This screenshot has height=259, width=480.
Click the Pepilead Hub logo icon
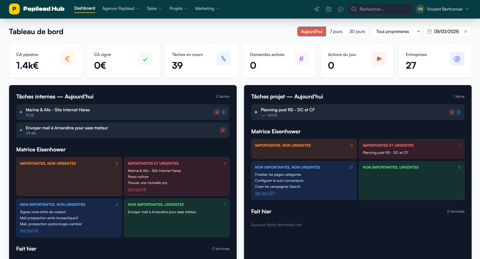click(14, 9)
